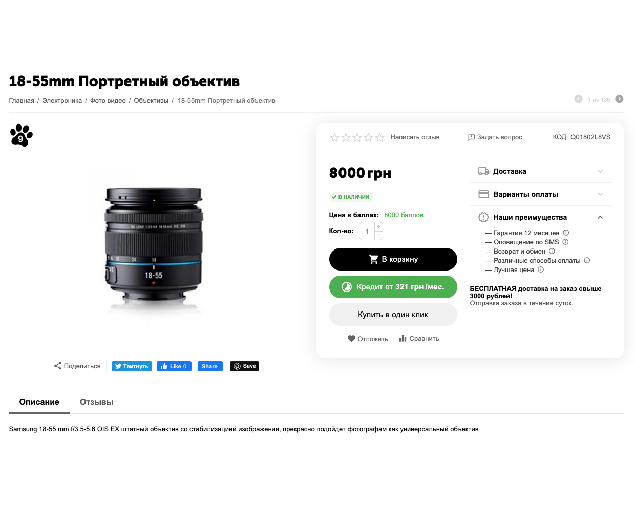Open the Написать отзыв link
Screen dimensions: 635x520
pyautogui.click(x=415, y=137)
